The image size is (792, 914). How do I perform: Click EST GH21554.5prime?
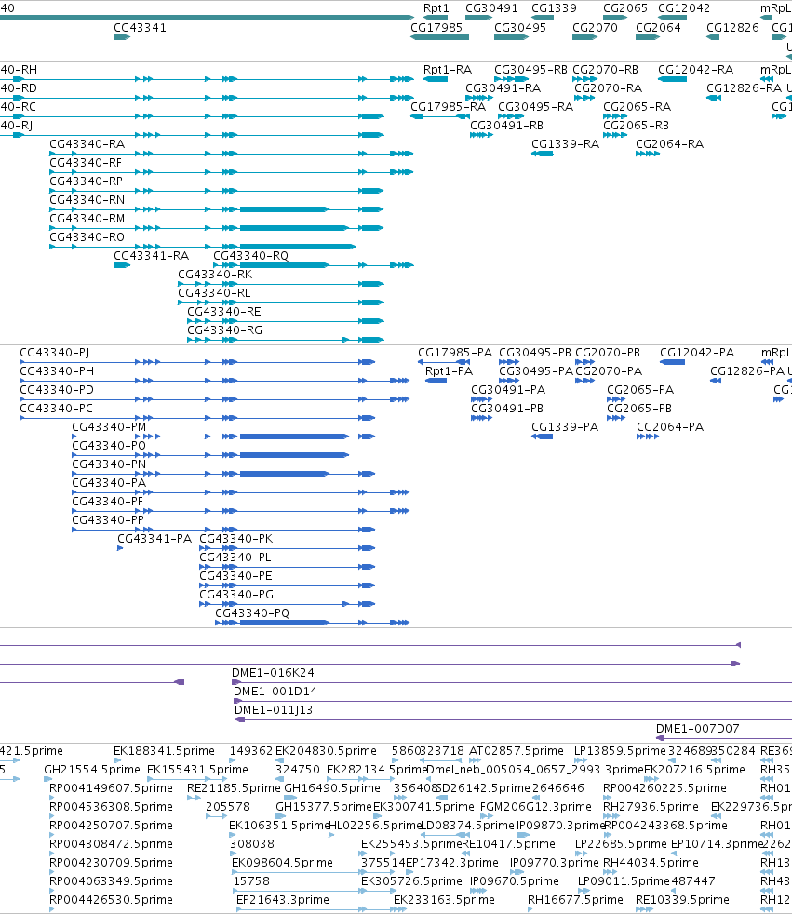91,770
